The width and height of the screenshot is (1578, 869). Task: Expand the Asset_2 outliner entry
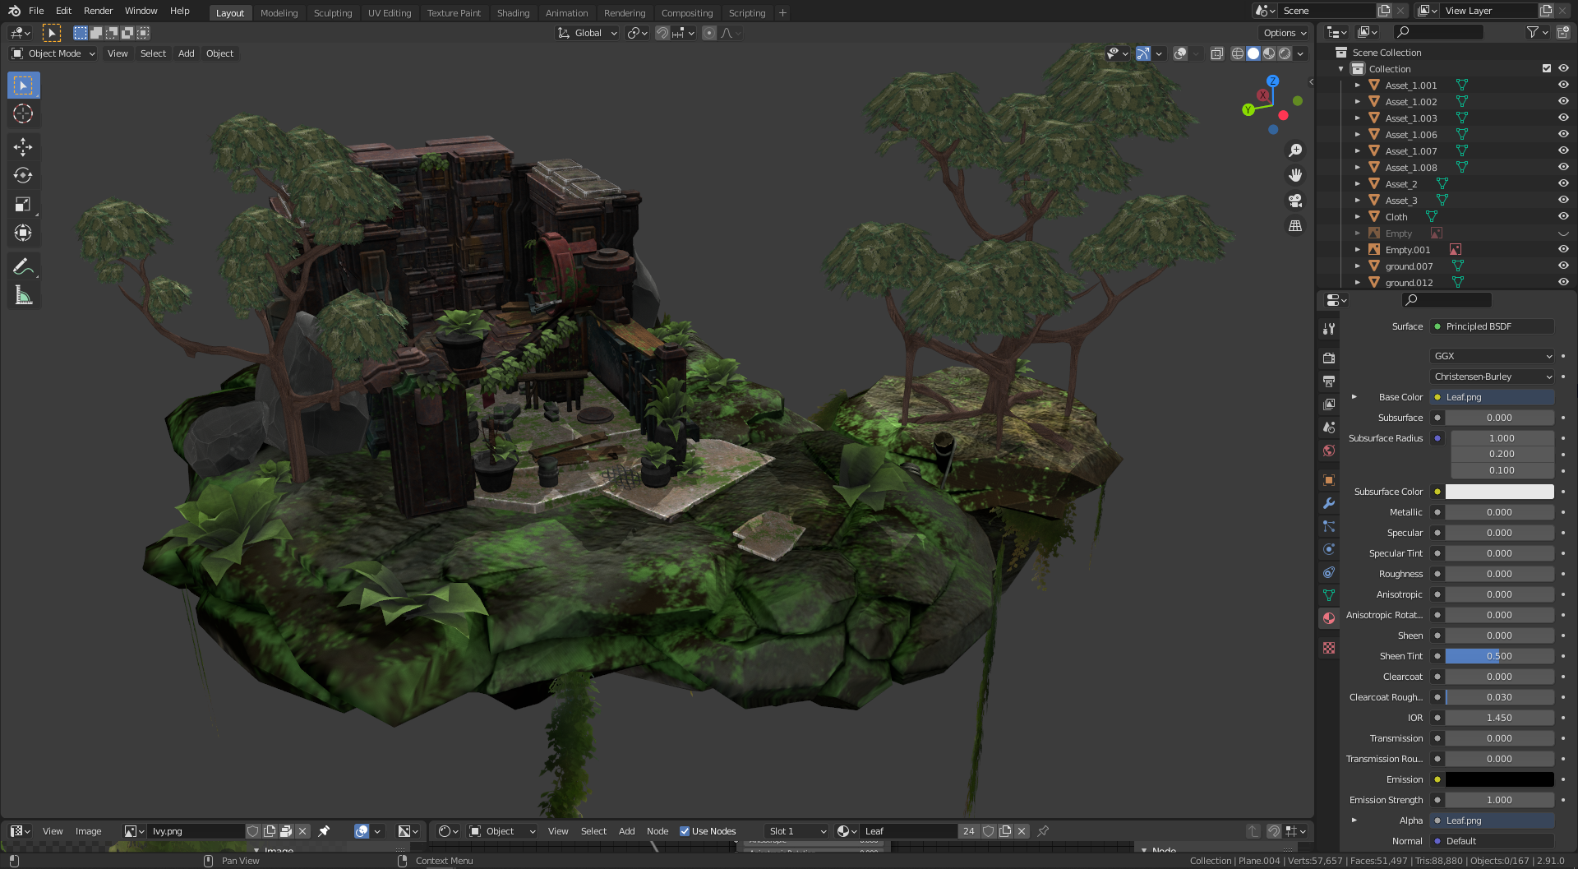pyautogui.click(x=1359, y=183)
